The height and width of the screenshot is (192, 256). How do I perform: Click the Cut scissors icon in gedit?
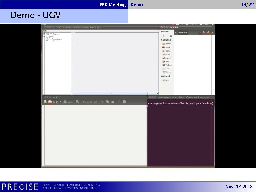click(x=102, y=102)
